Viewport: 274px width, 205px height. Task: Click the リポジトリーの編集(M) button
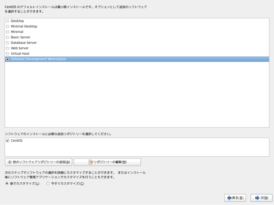(x=107, y=162)
